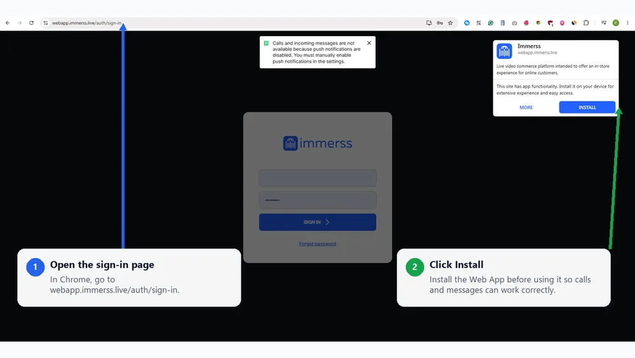Click MORE in the install popup
This screenshot has width=635, height=358.
tap(526, 107)
